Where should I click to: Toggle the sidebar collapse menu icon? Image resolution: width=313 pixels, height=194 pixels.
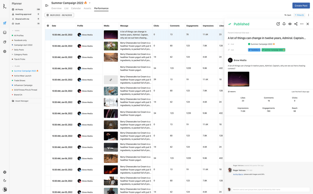[x=47, y=5]
